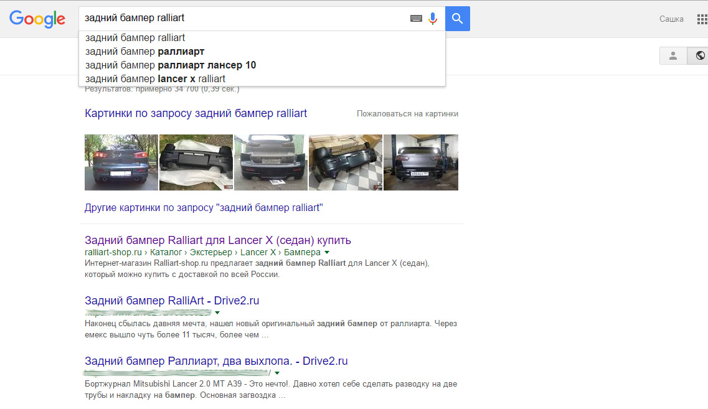Switch to global results globe icon
708x409 pixels.
pyautogui.click(x=699, y=55)
